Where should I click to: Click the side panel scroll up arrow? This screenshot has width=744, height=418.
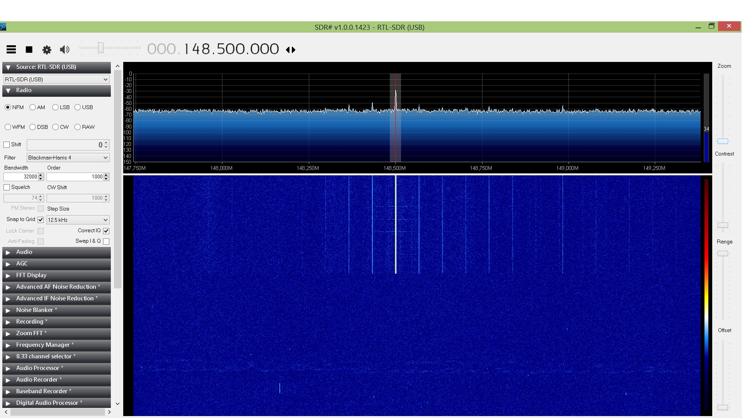(117, 67)
